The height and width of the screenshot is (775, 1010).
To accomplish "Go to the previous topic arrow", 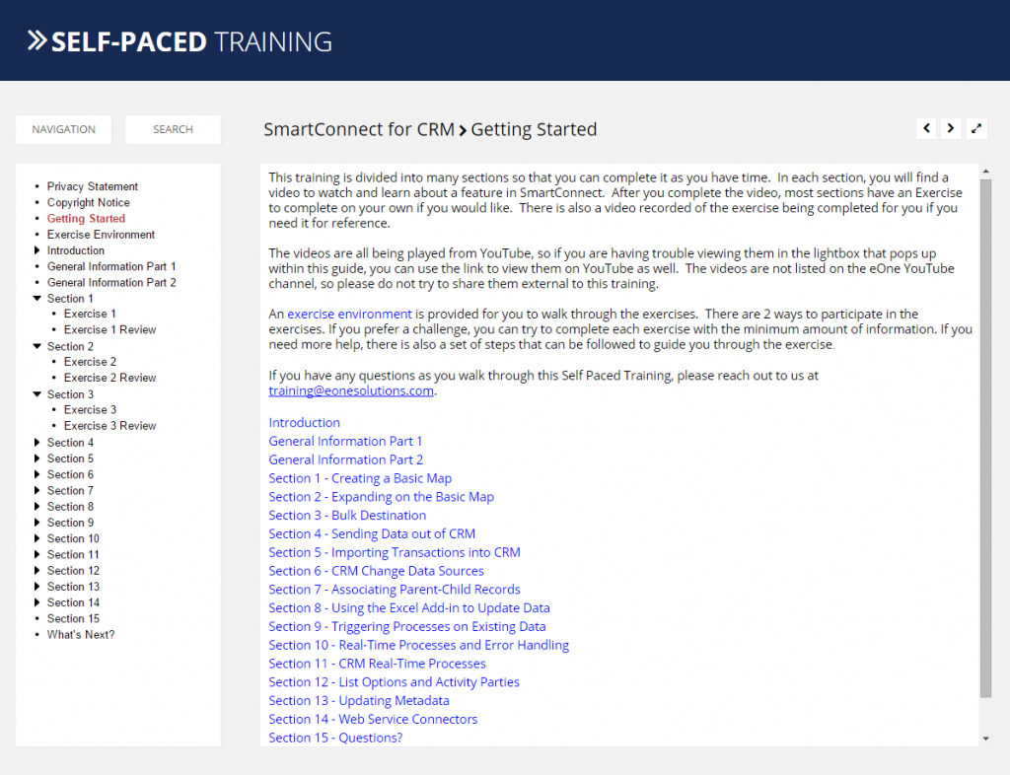I will pyautogui.click(x=926, y=128).
